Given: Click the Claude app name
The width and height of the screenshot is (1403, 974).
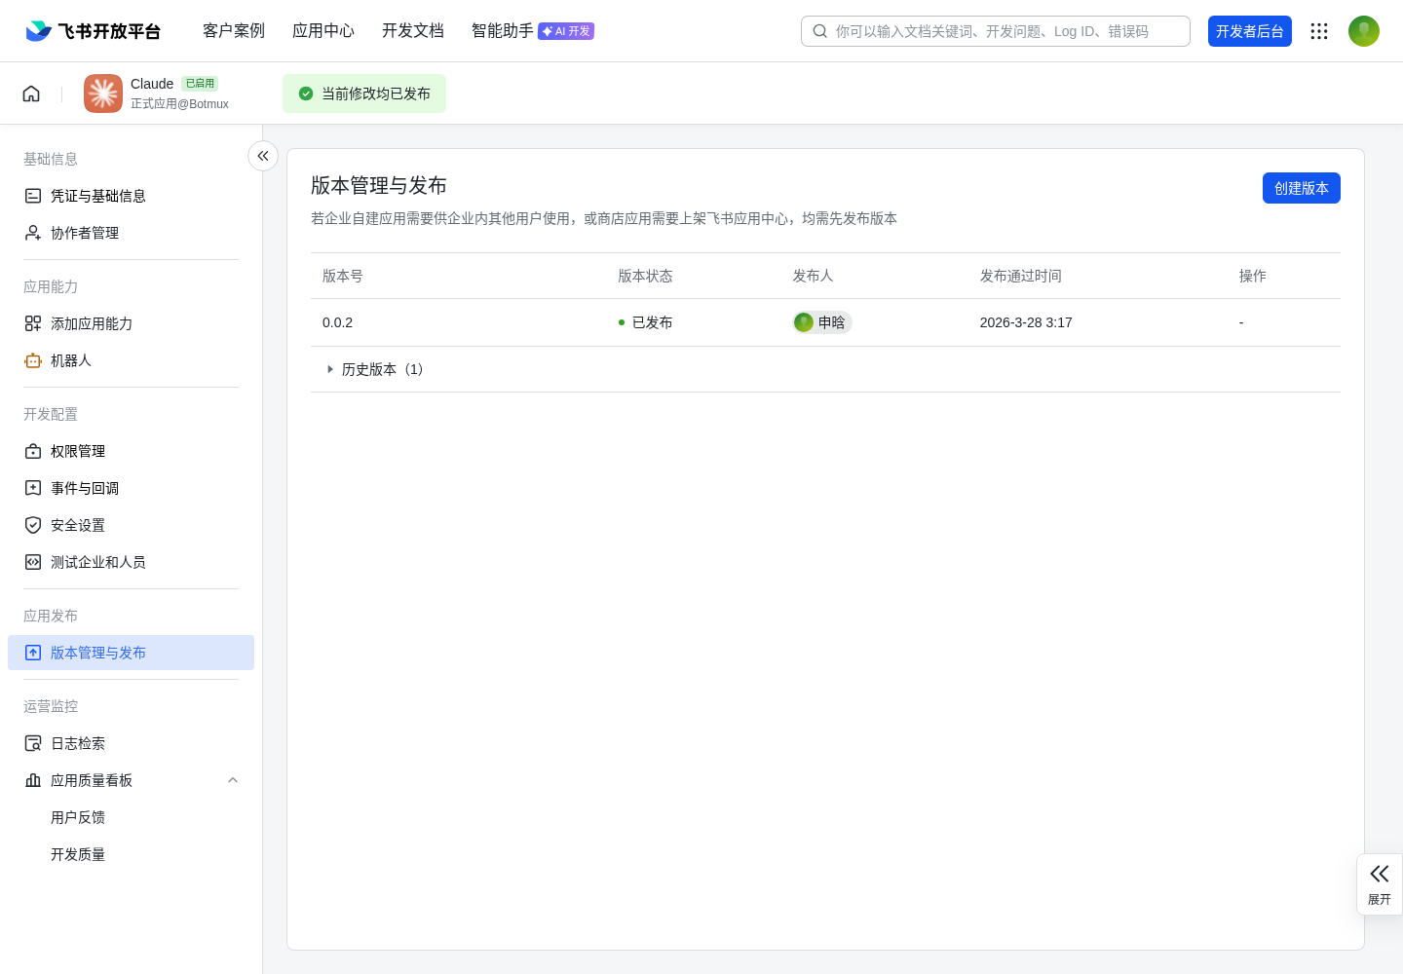Looking at the screenshot, I should [152, 84].
